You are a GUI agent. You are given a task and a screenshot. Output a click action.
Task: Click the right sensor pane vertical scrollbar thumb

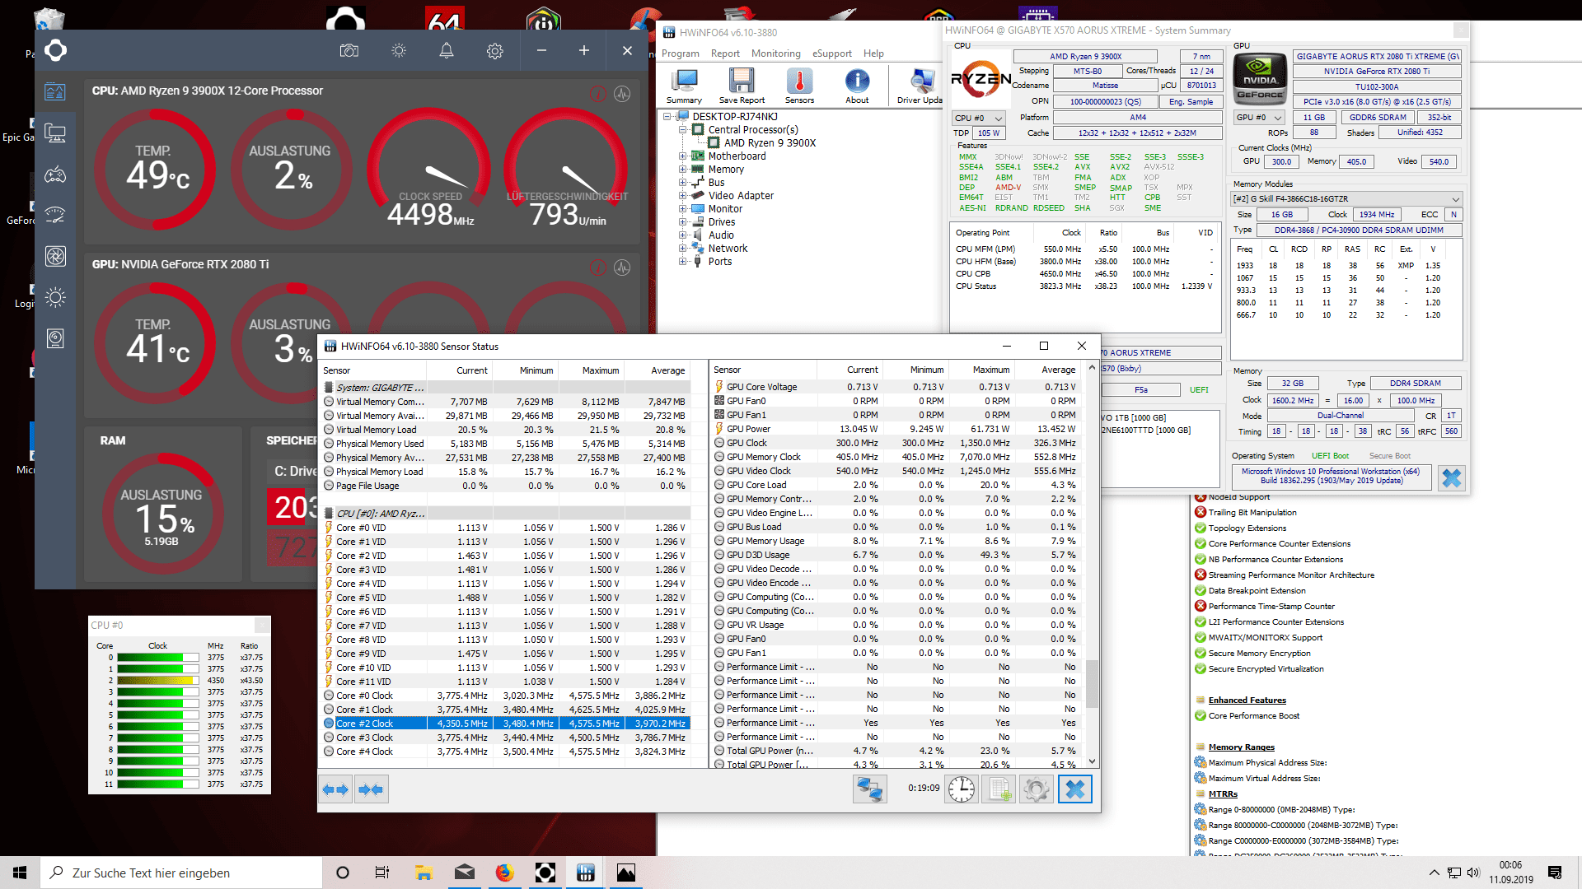[1093, 683]
